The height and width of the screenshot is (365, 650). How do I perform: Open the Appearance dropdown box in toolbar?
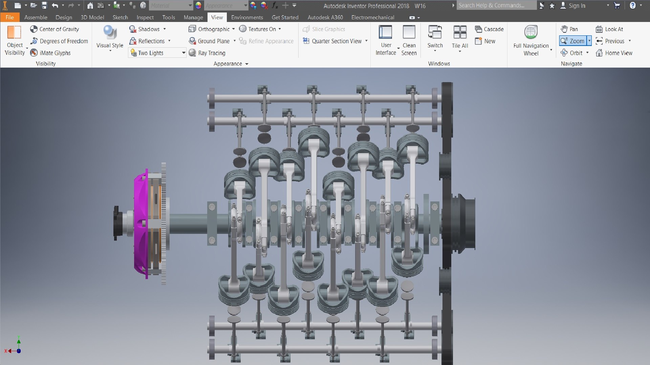pyautogui.click(x=226, y=5)
